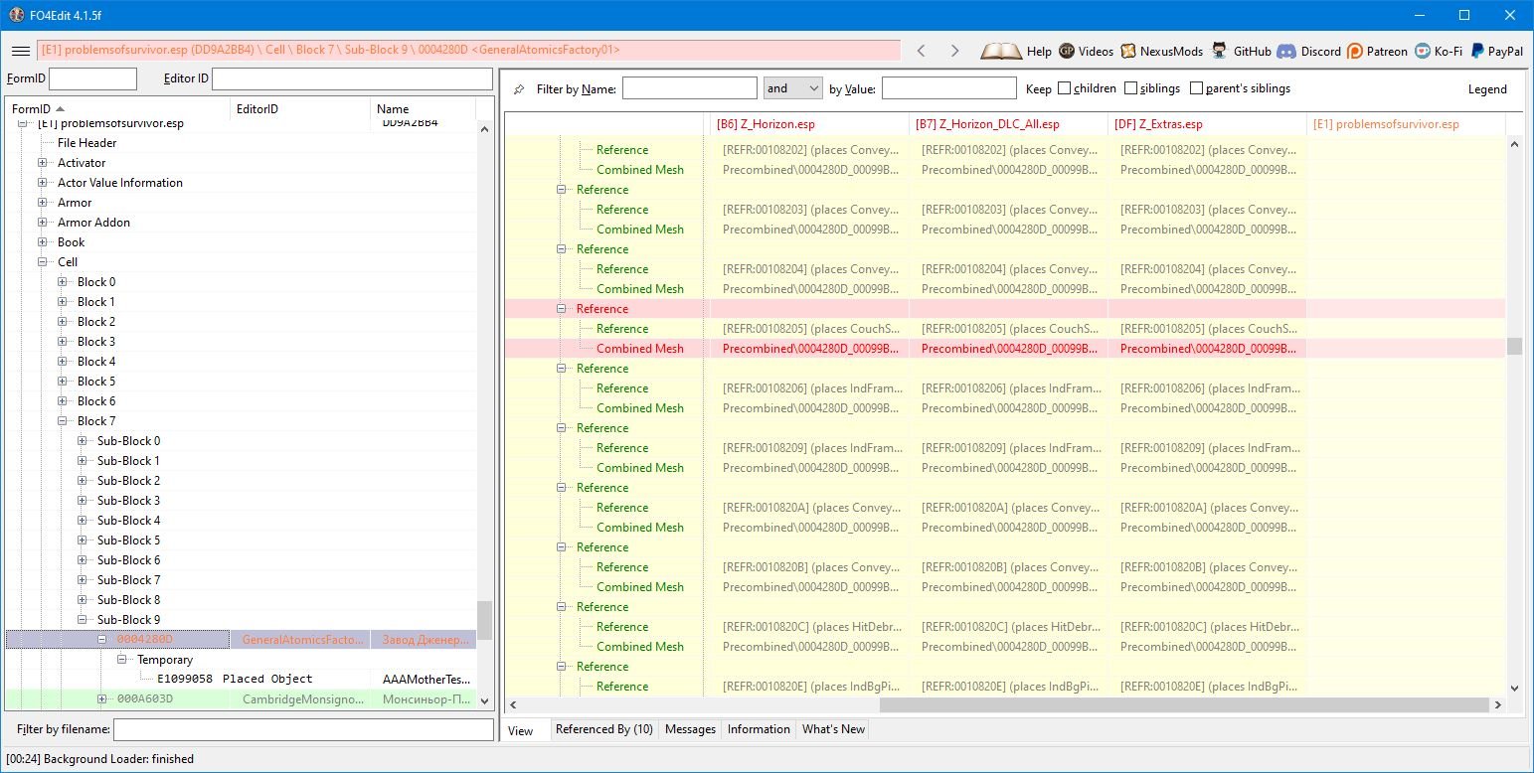Open the Help book icon

tap(1001, 51)
